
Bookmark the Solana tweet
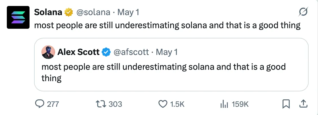[286, 104]
